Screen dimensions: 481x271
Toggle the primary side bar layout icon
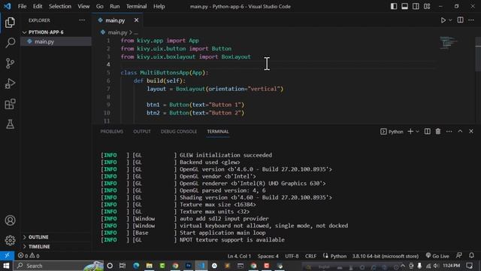pos(394,7)
